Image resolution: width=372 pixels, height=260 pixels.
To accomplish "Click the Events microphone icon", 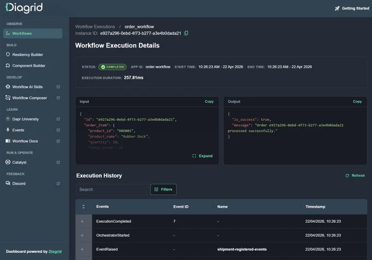I will (x=8, y=130).
